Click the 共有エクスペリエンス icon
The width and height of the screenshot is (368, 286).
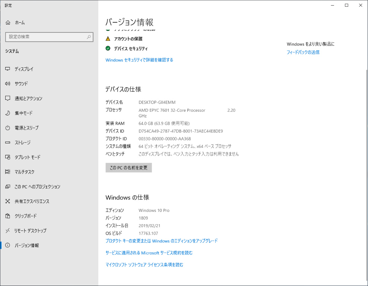pos(7,201)
